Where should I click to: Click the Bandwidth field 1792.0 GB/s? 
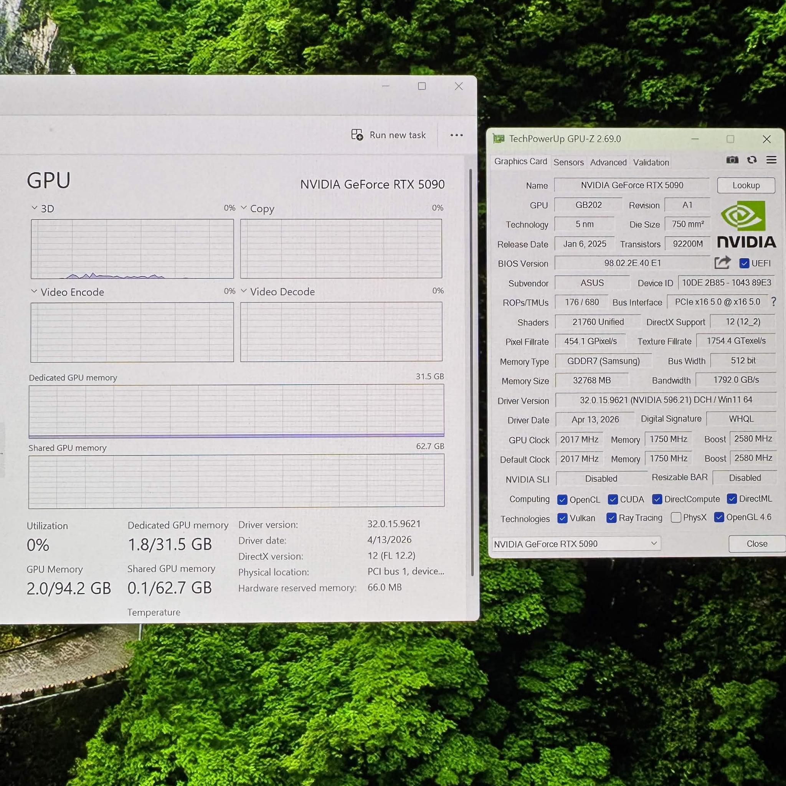click(736, 380)
